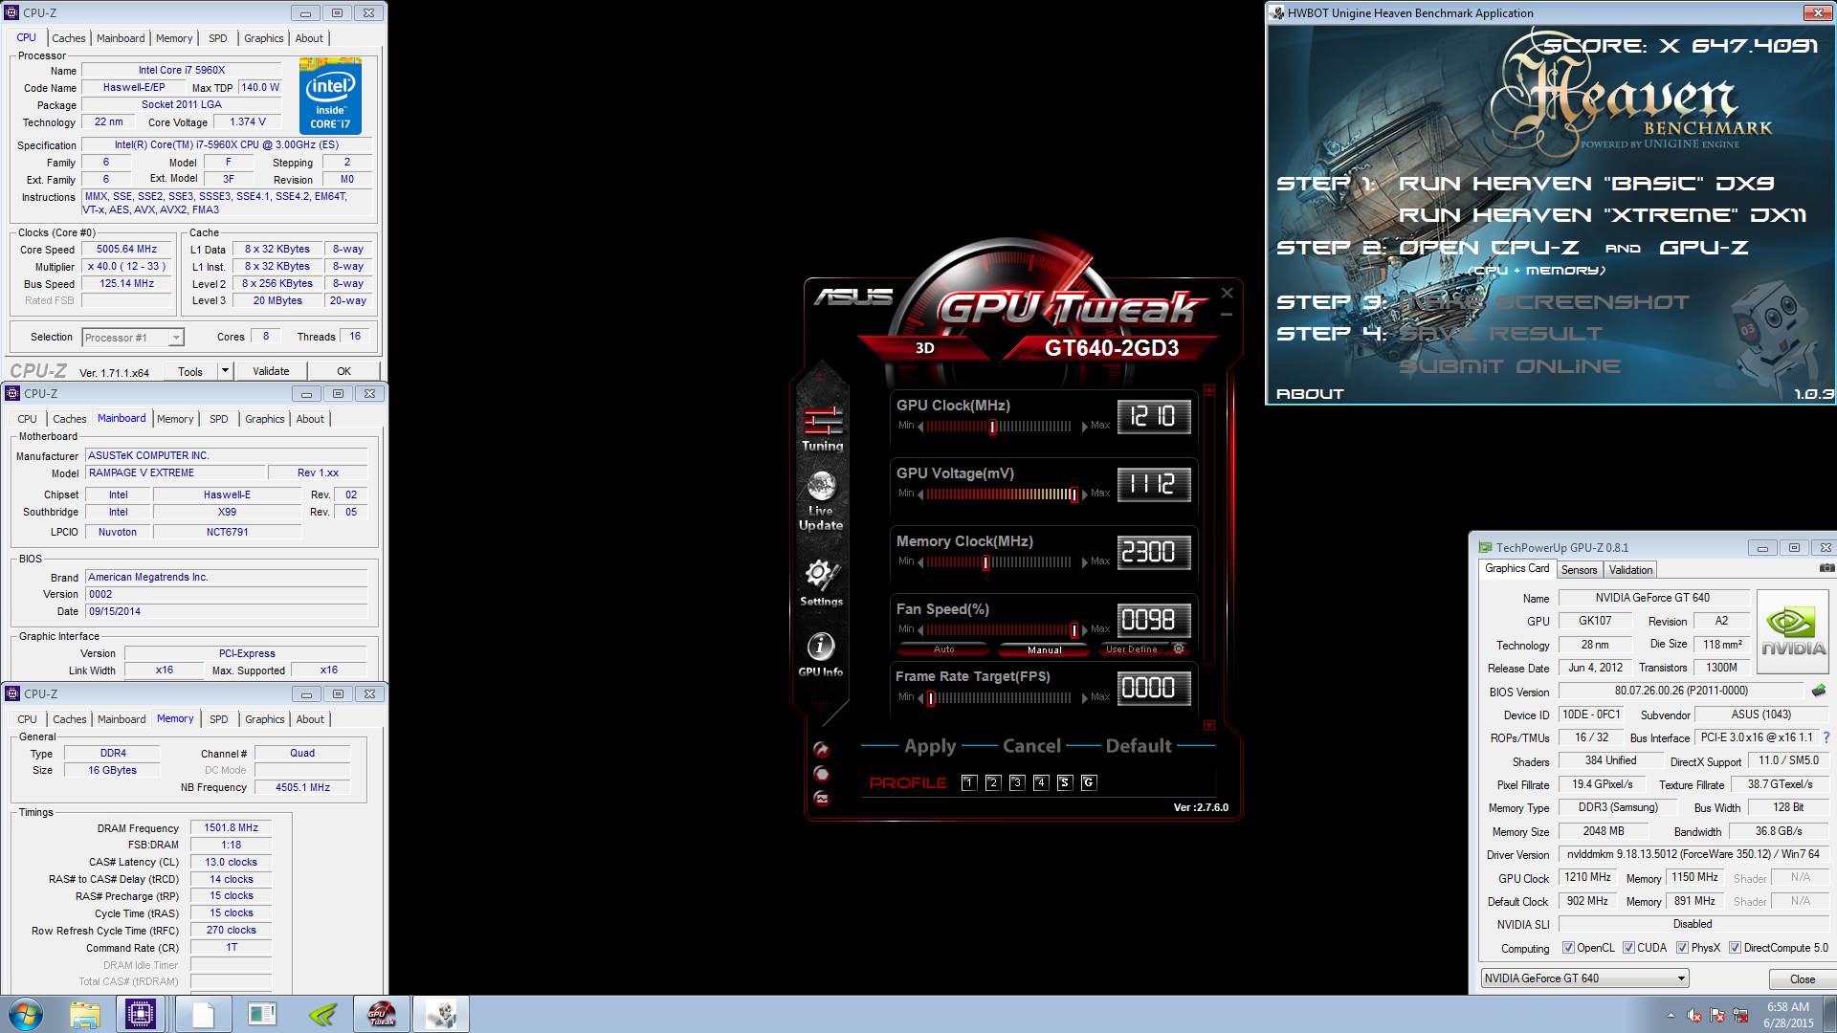Image resolution: width=1837 pixels, height=1033 pixels.
Task: Reset GPU Tweak settings with Default
Action: coord(1139,746)
